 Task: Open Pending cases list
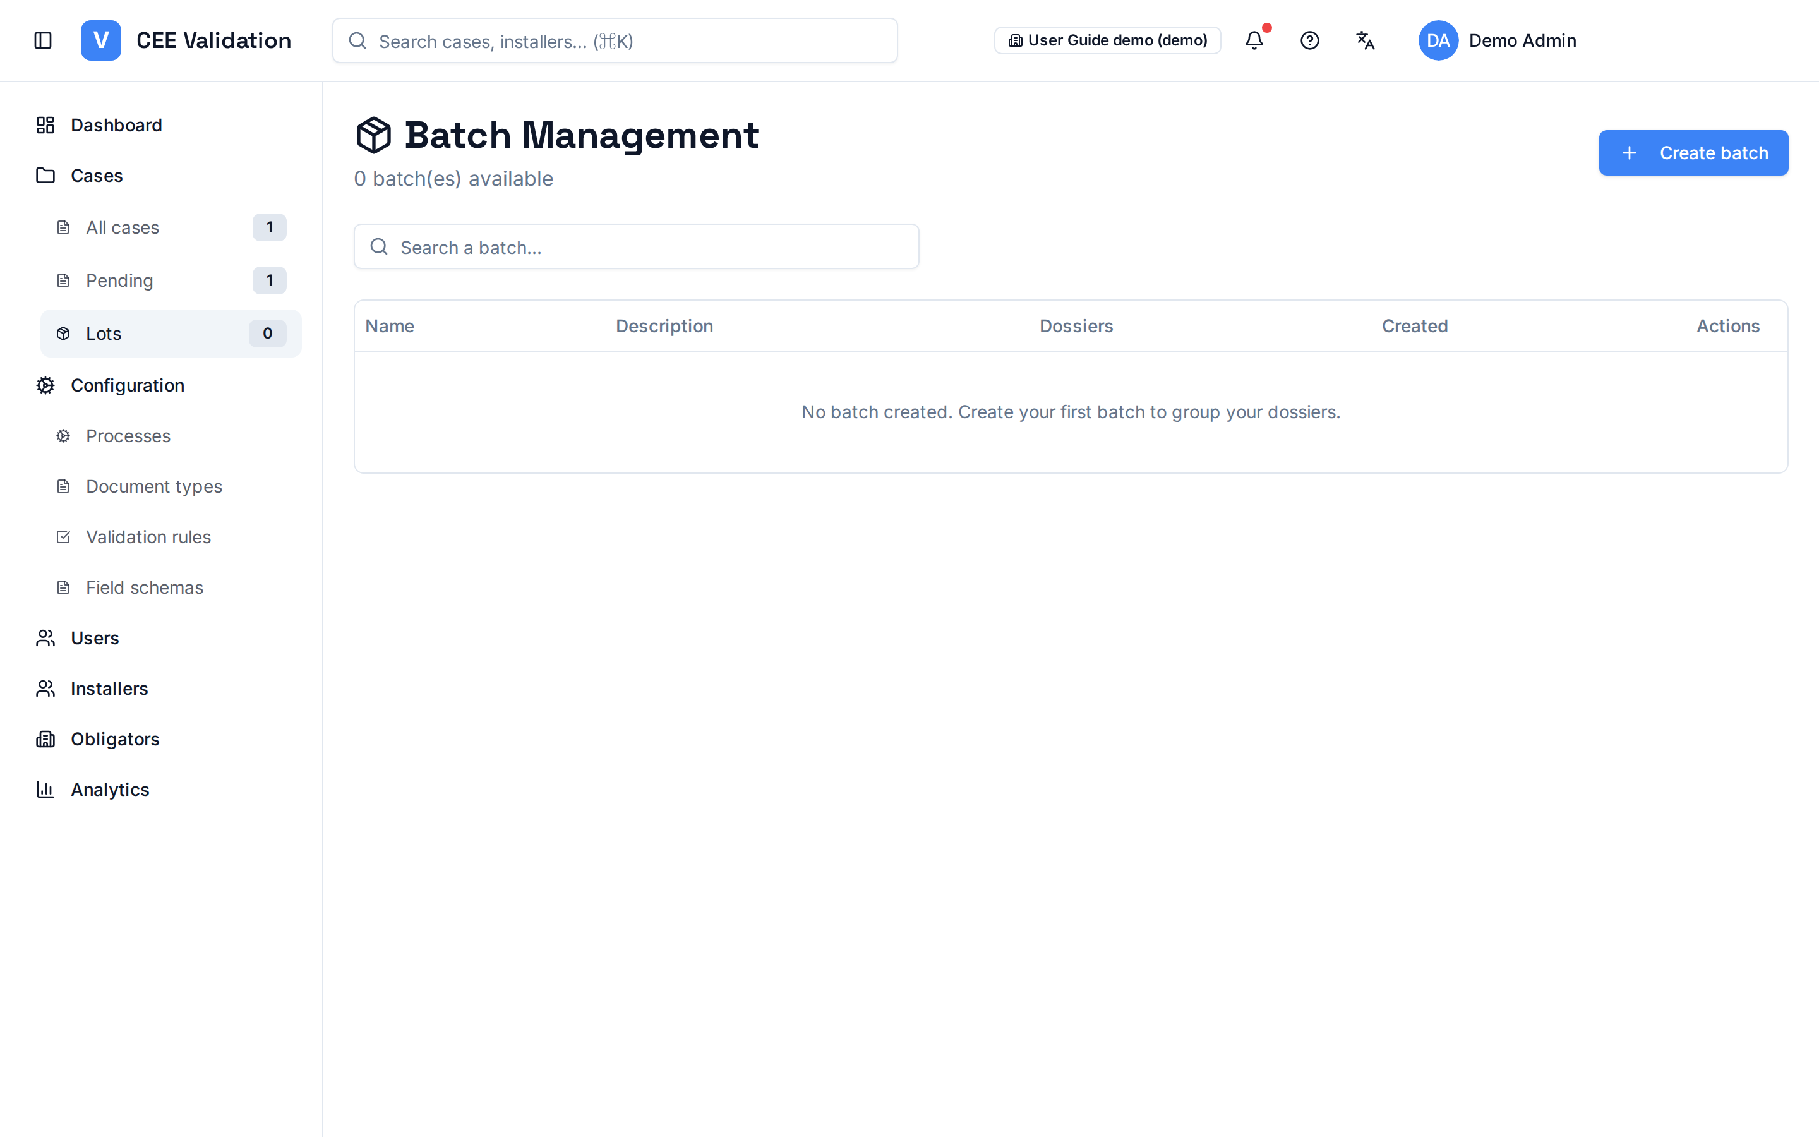(171, 280)
